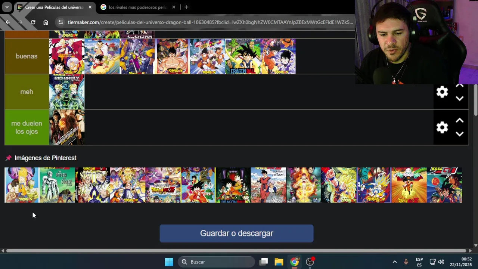Viewport: 478px width, 269px height.
Task: Select the Crear una Peliculas del universo tab
Action: click(54, 7)
